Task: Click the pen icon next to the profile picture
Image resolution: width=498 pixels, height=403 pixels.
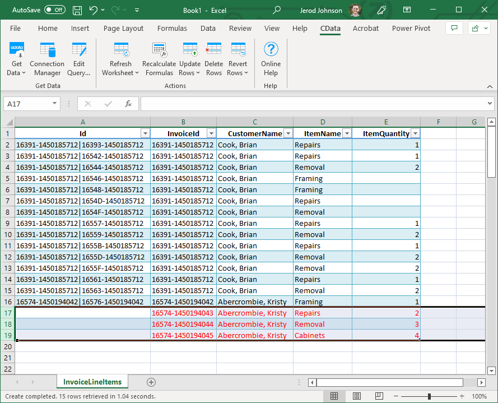Action: click(381, 10)
